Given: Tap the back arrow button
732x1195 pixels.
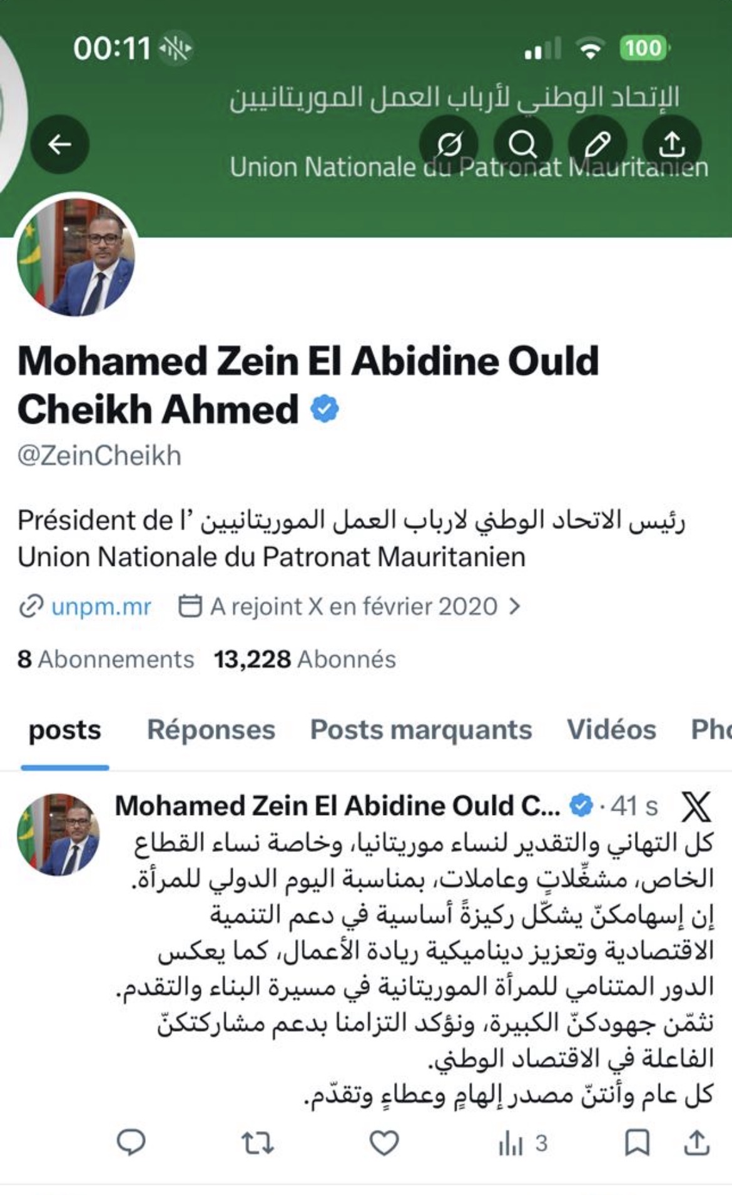Looking at the screenshot, I should click(x=60, y=145).
